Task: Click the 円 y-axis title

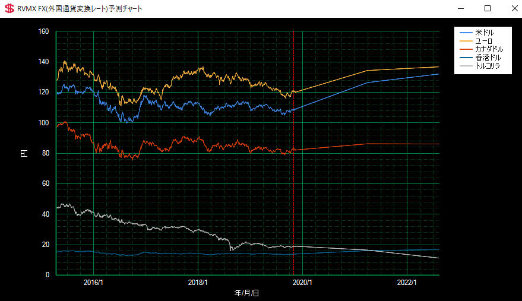Action: click(x=24, y=153)
